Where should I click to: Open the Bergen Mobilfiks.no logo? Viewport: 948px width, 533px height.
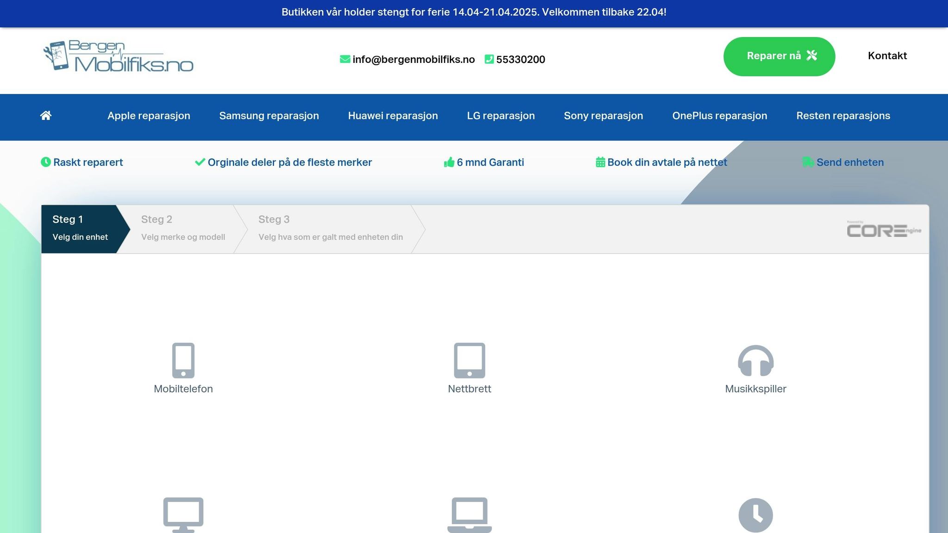pos(118,56)
